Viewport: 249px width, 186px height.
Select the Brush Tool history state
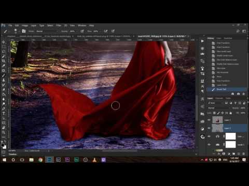(x=227, y=89)
